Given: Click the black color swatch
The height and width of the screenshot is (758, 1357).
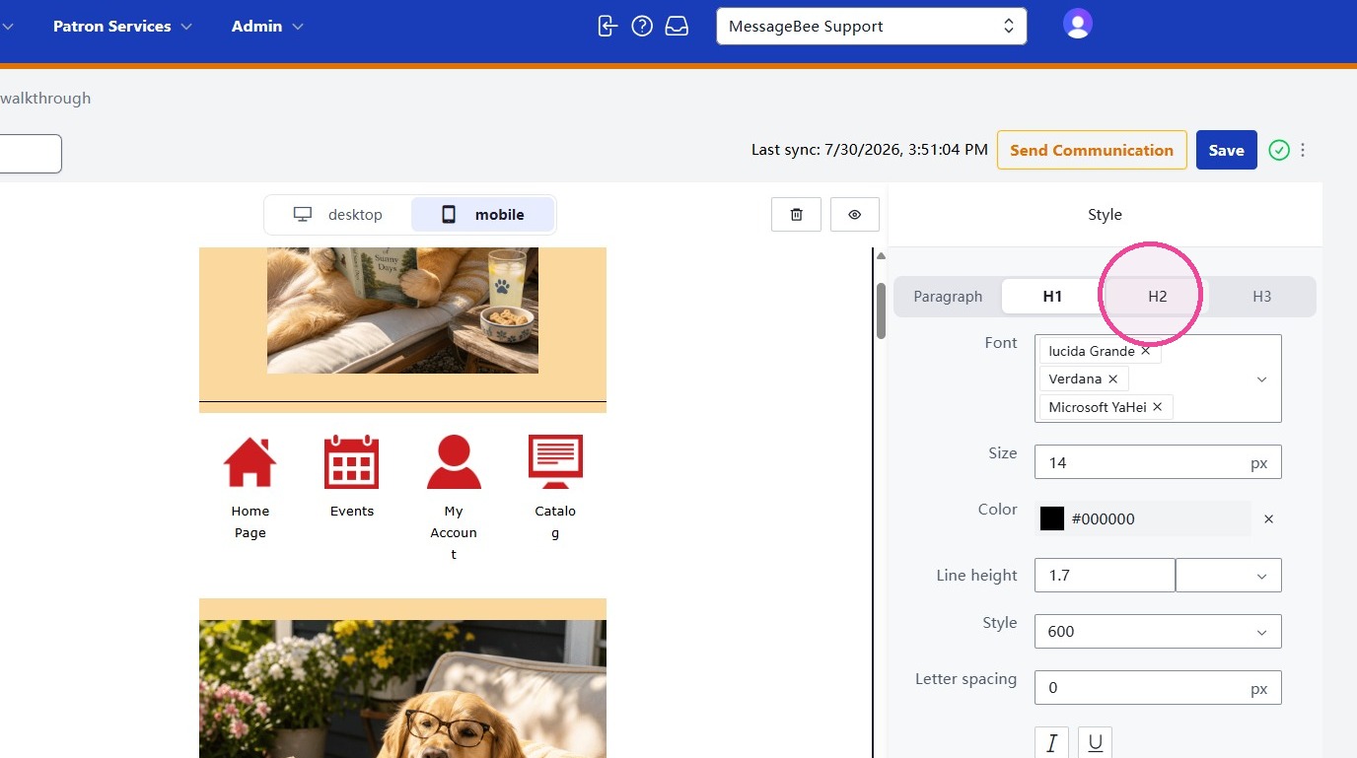Looking at the screenshot, I should [1052, 518].
